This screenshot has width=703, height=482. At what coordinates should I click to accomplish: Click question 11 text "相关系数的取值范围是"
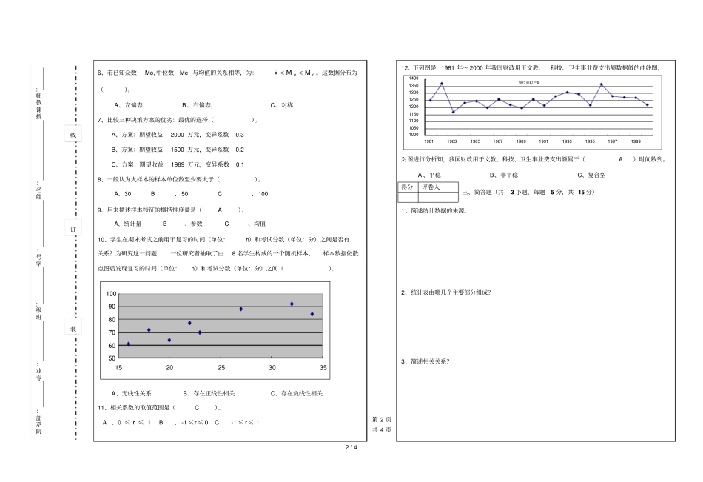point(140,407)
